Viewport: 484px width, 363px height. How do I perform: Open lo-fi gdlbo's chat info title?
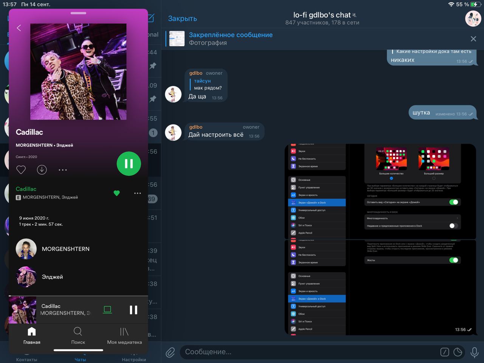point(322,15)
